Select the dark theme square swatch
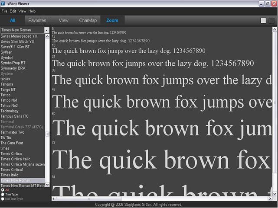Image resolution: width=278 pixels, height=208 pixels. (271, 21)
